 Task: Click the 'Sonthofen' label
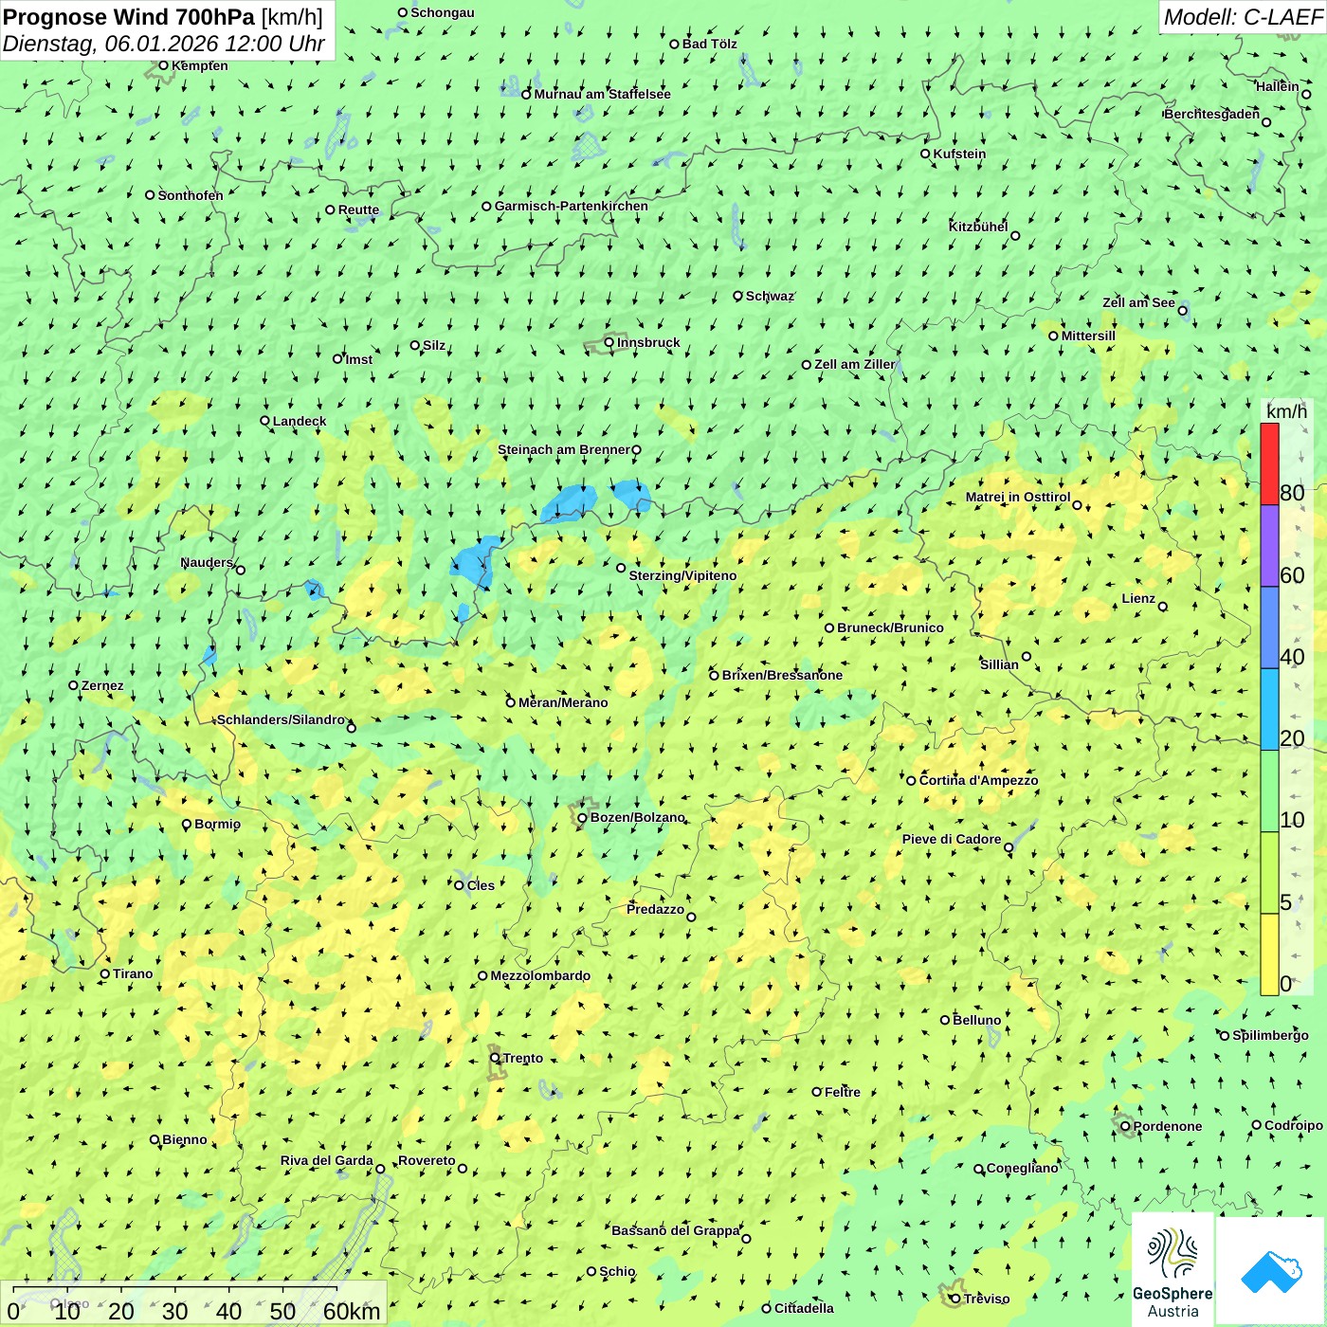pos(191,195)
